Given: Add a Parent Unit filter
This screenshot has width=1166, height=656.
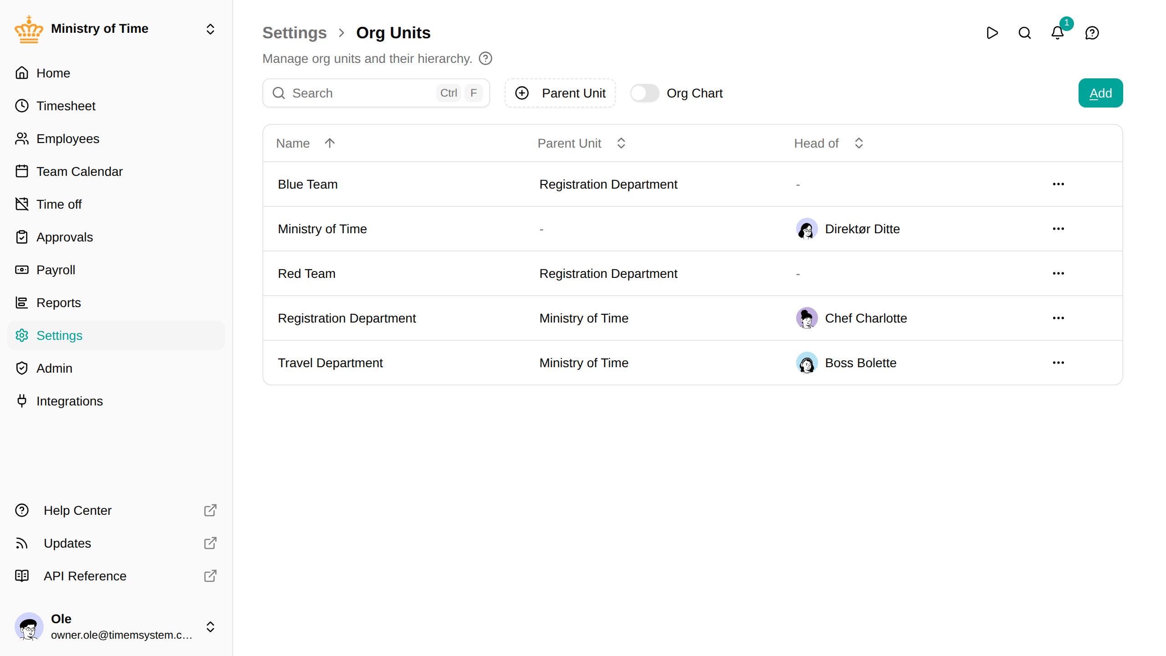Looking at the screenshot, I should [x=560, y=93].
